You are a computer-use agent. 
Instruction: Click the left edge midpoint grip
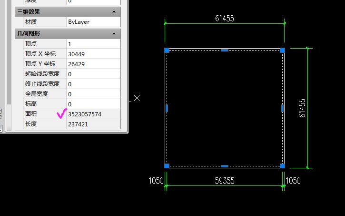[167, 108]
